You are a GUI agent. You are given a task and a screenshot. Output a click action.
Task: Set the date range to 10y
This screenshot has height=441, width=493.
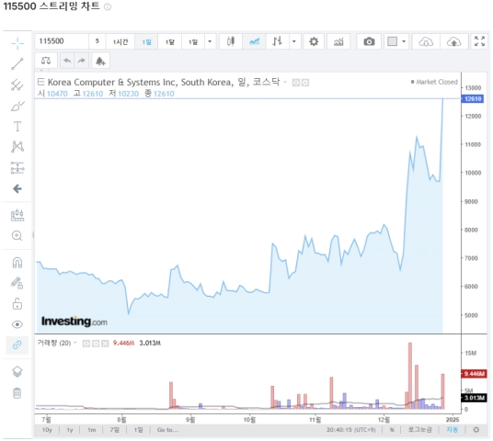click(x=47, y=430)
